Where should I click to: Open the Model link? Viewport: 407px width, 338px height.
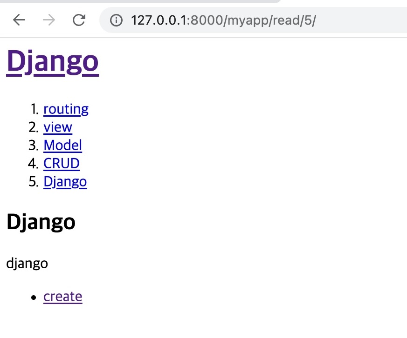tap(62, 145)
